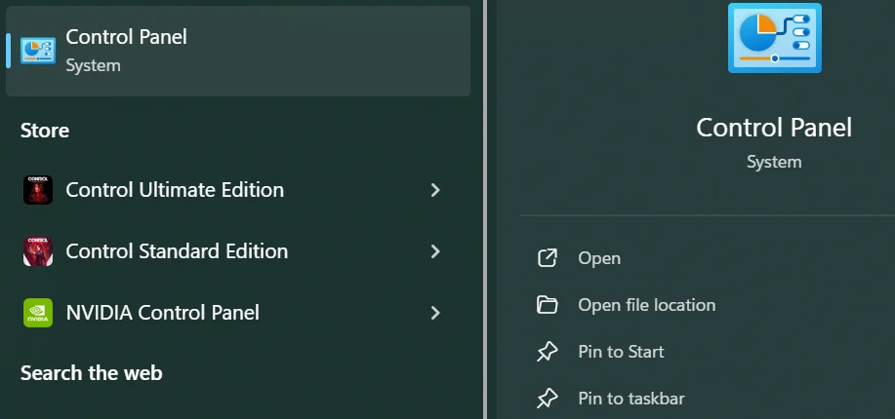
Task: Click the folder icon for Open file location
Action: tap(548, 305)
